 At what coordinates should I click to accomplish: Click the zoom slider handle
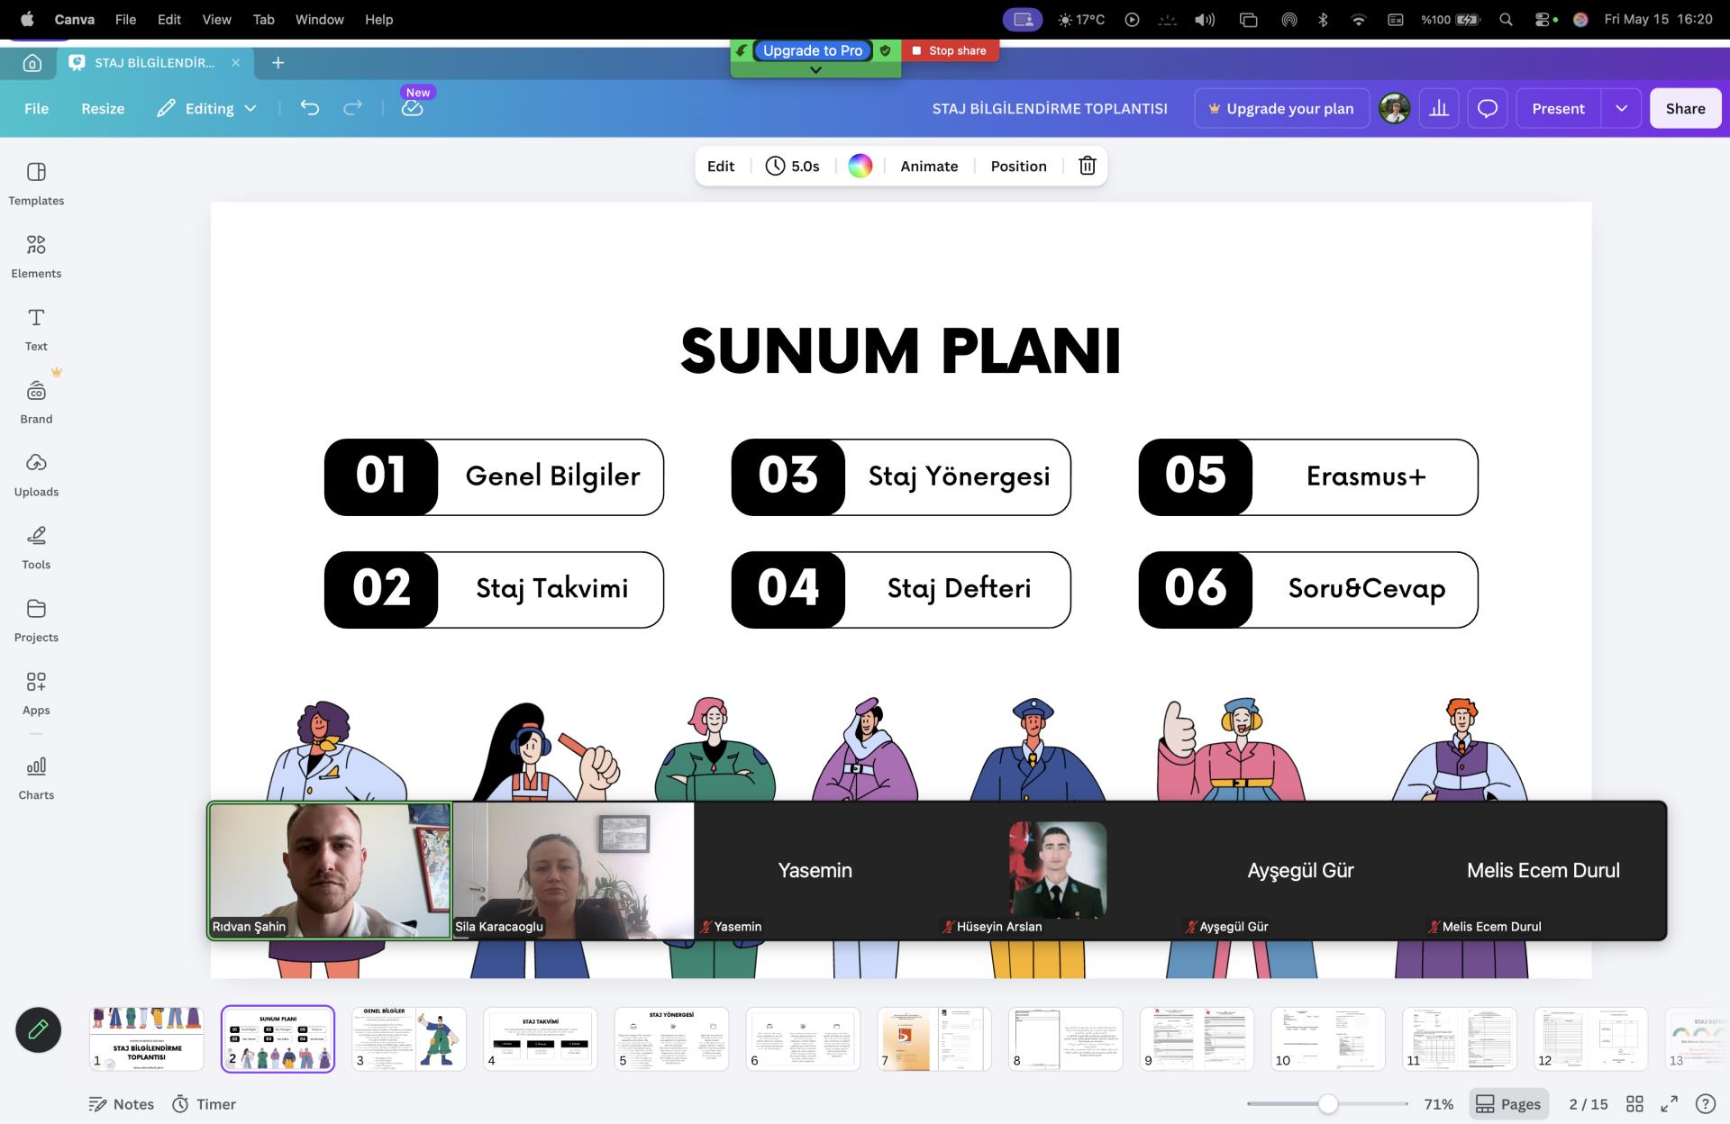click(x=1327, y=1104)
